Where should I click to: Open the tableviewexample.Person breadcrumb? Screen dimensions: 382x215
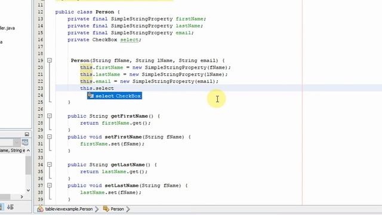pos(69,209)
